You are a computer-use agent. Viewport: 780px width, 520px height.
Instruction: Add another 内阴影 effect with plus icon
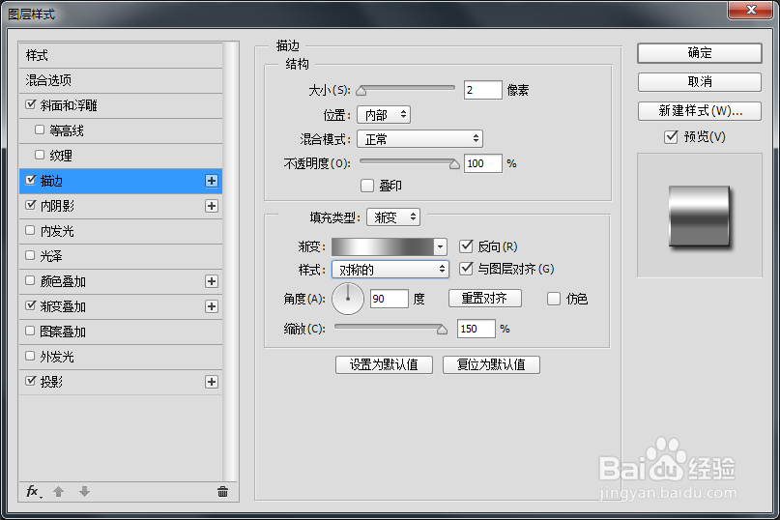click(x=212, y=206)
